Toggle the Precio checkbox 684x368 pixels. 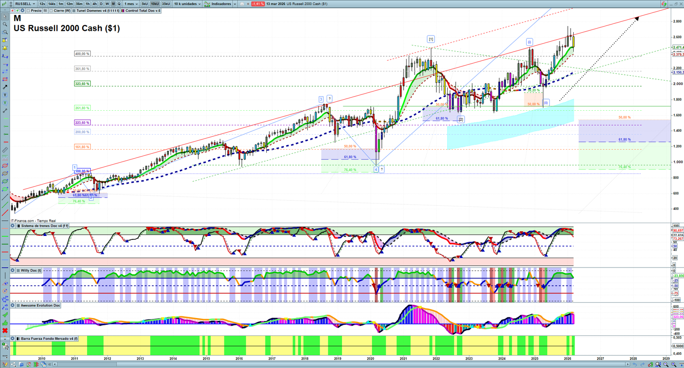click(x=28, y=11)
